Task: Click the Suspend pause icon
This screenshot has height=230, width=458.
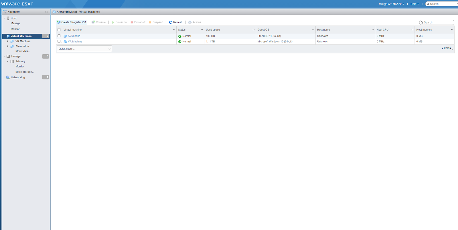Action: click(x=150, y=22)
